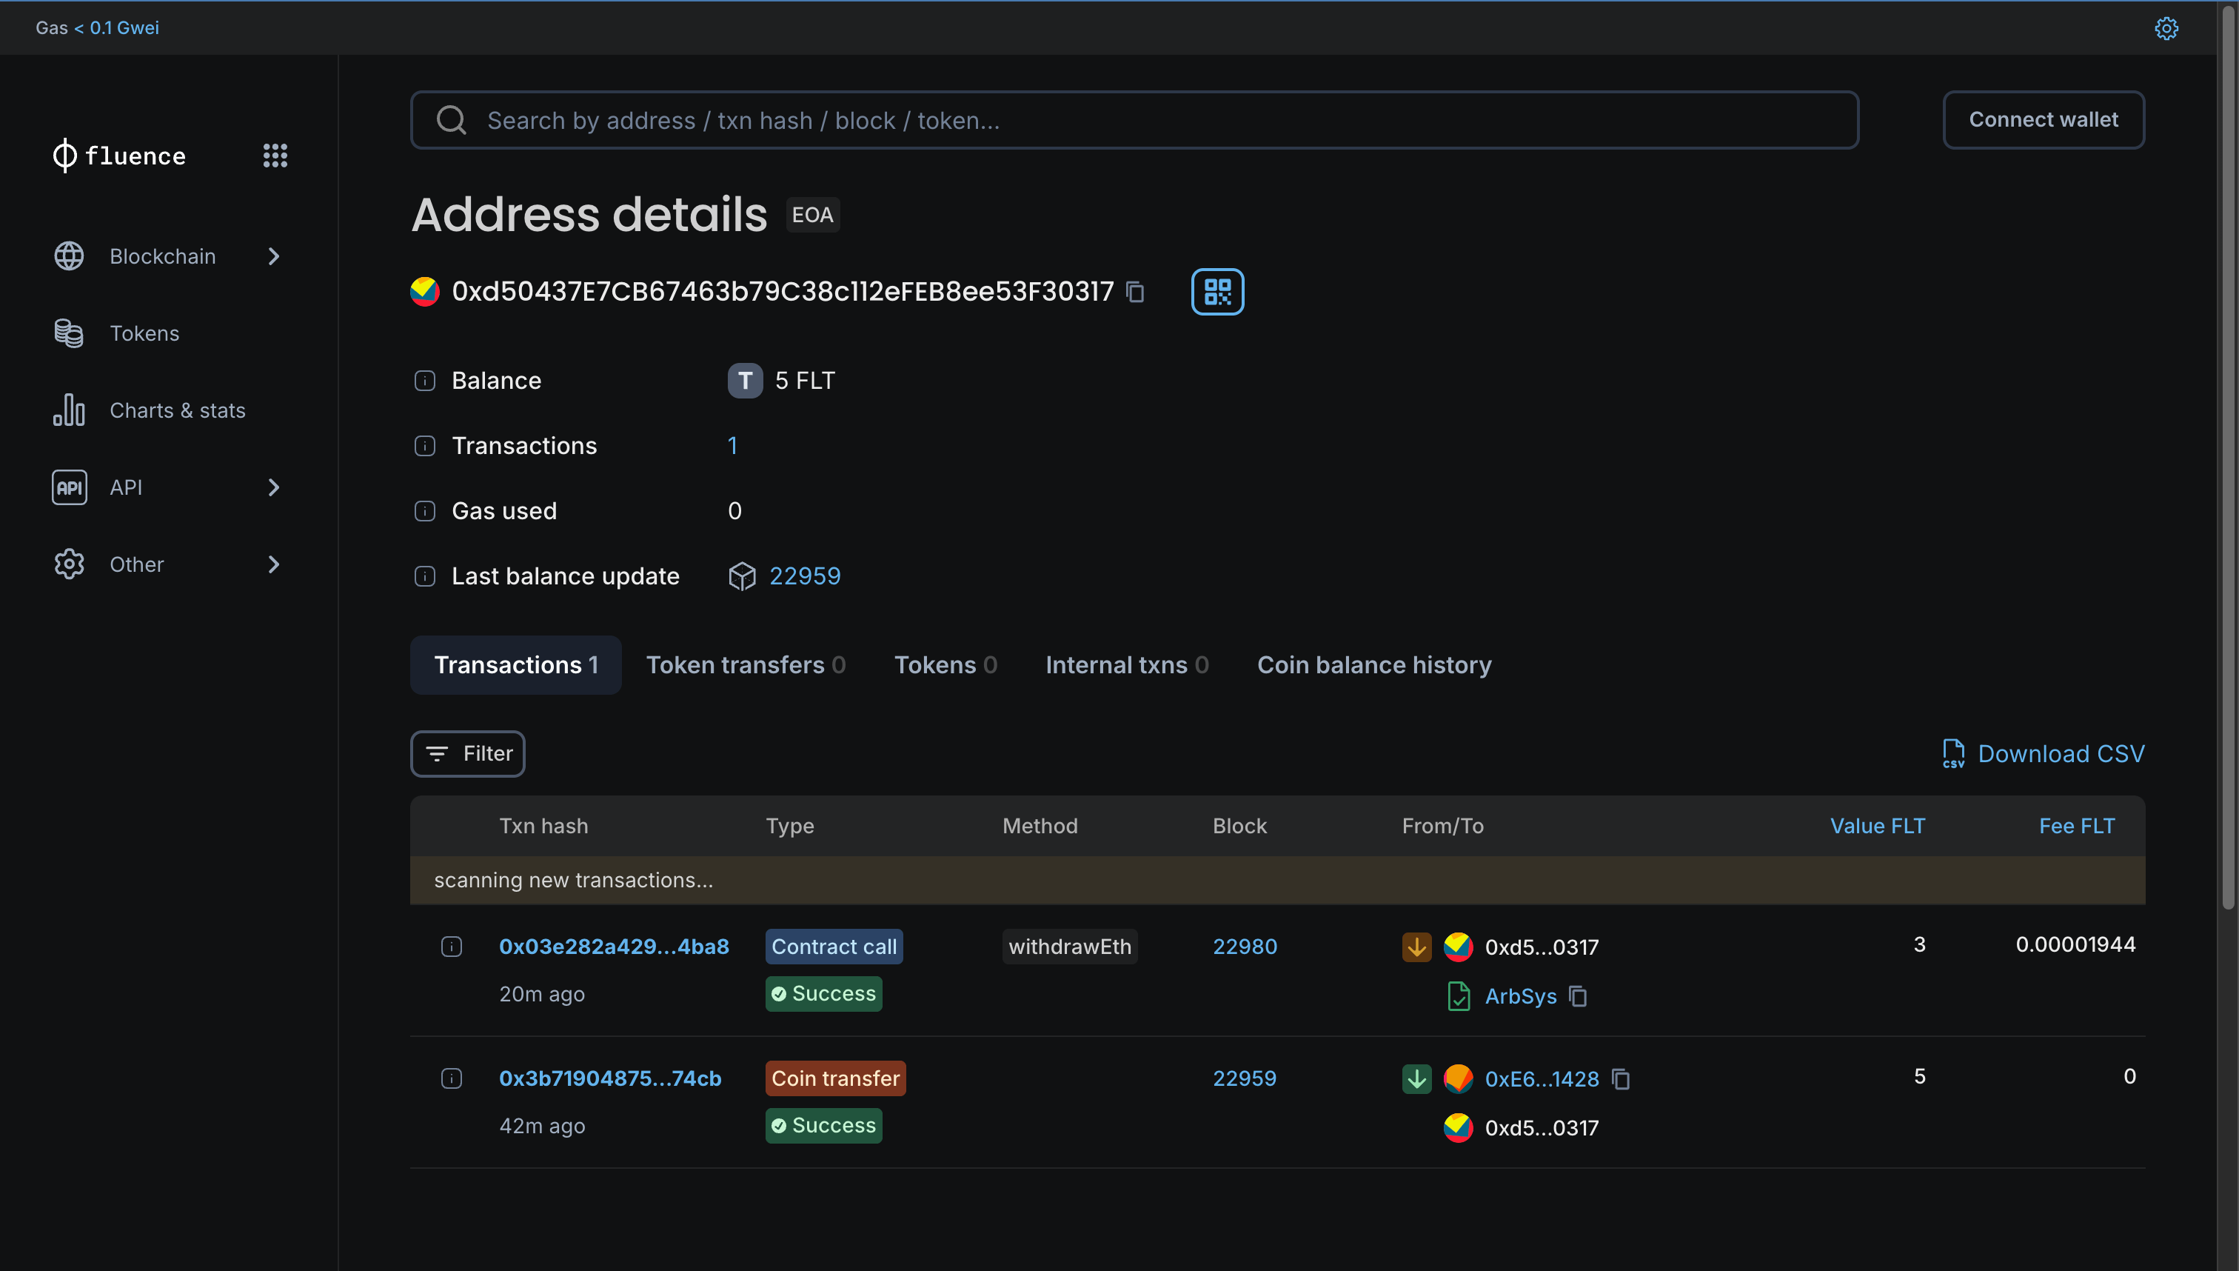Show info tooltip for the Balance field
2239x1271 pixels.
(425, 381)
